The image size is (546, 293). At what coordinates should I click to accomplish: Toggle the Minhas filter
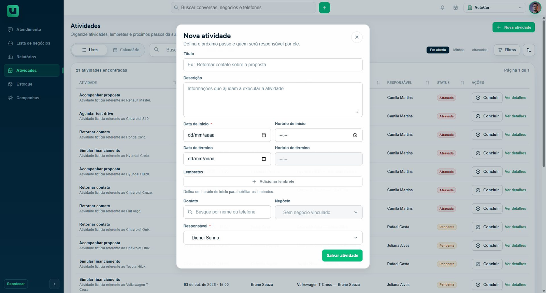[459, 50]
